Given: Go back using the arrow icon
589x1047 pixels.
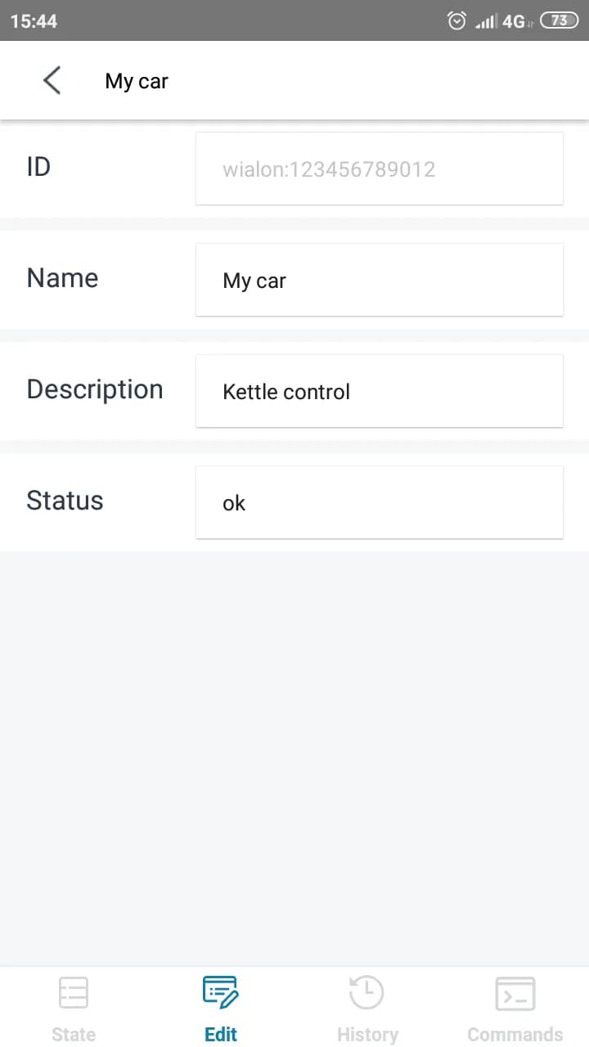Looking at the screenshot, I should [x=52, y=81].
